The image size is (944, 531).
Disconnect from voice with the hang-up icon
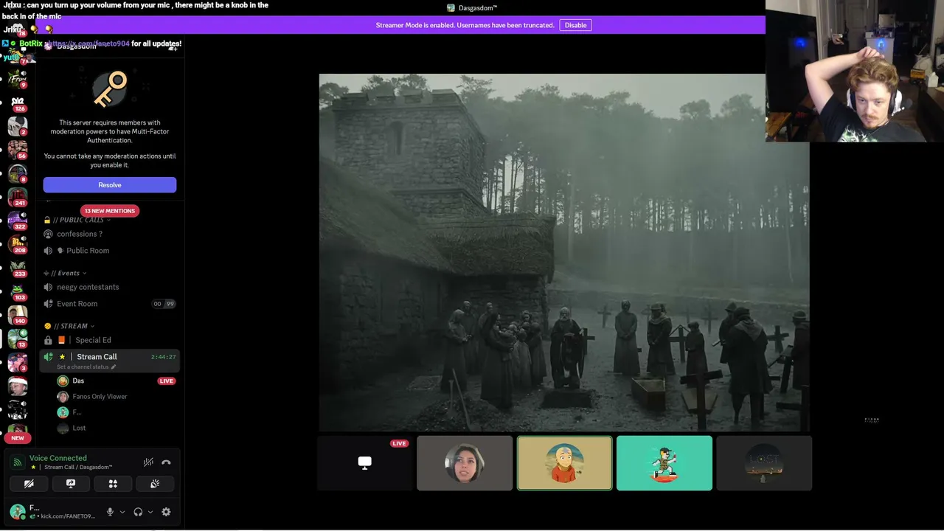(x=166, y=462)
